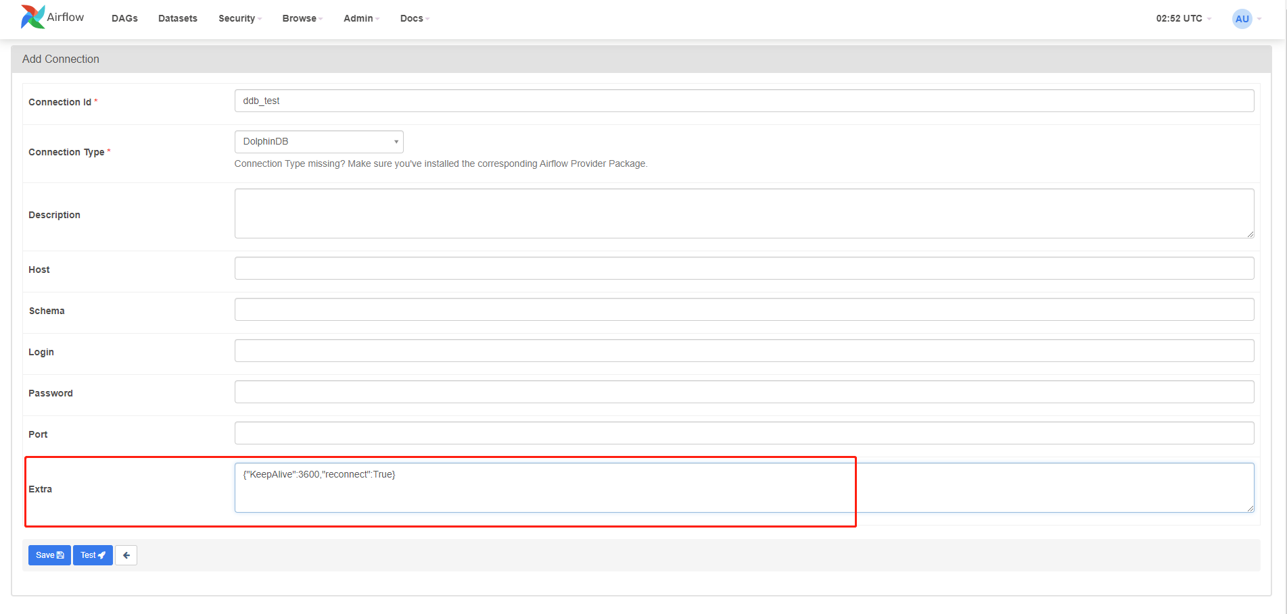This screenshot has width=1287, height=614.
Task: Navigate to Datasets in the navbar
Action: pyautogui.click(x=178, y=18)
